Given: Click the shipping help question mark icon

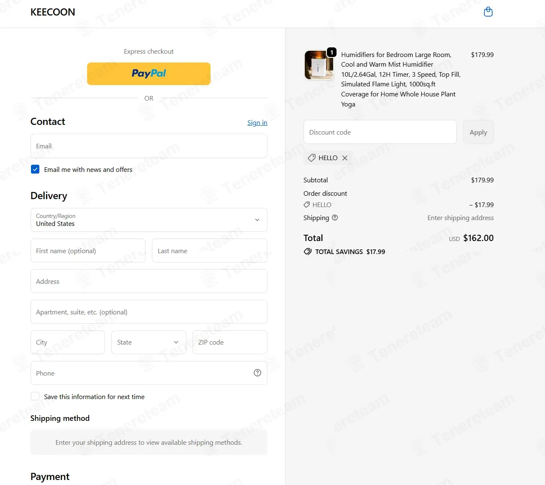Looking at the screenshot, I should (335, 218).
